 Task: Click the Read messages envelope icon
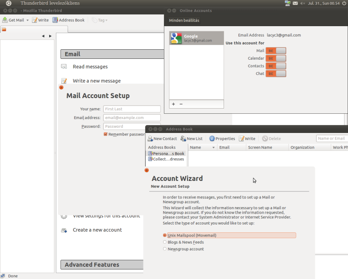[64, 67]
